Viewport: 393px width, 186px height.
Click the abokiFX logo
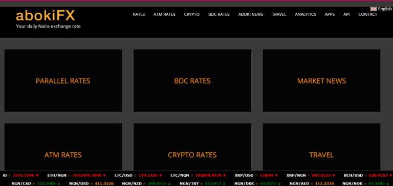click(46, 16)
